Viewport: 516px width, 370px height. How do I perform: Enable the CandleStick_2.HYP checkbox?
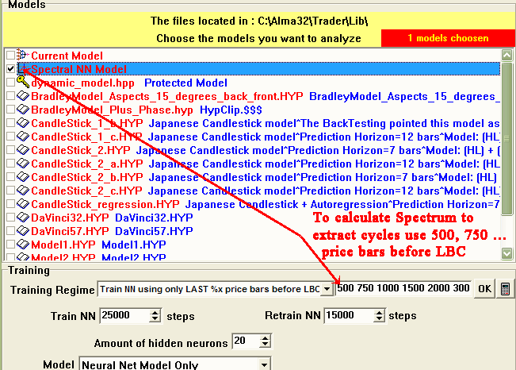pos(10,150)
